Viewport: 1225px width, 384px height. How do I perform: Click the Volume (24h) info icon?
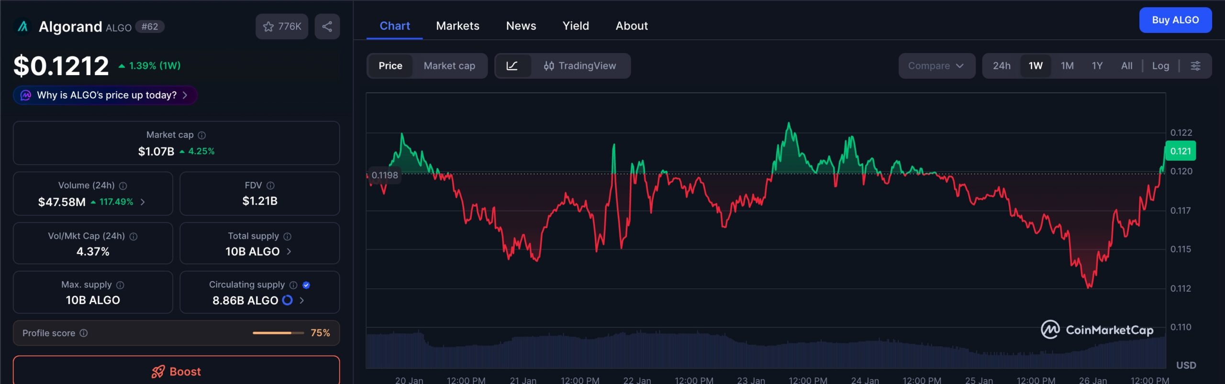tap(123, 186)
